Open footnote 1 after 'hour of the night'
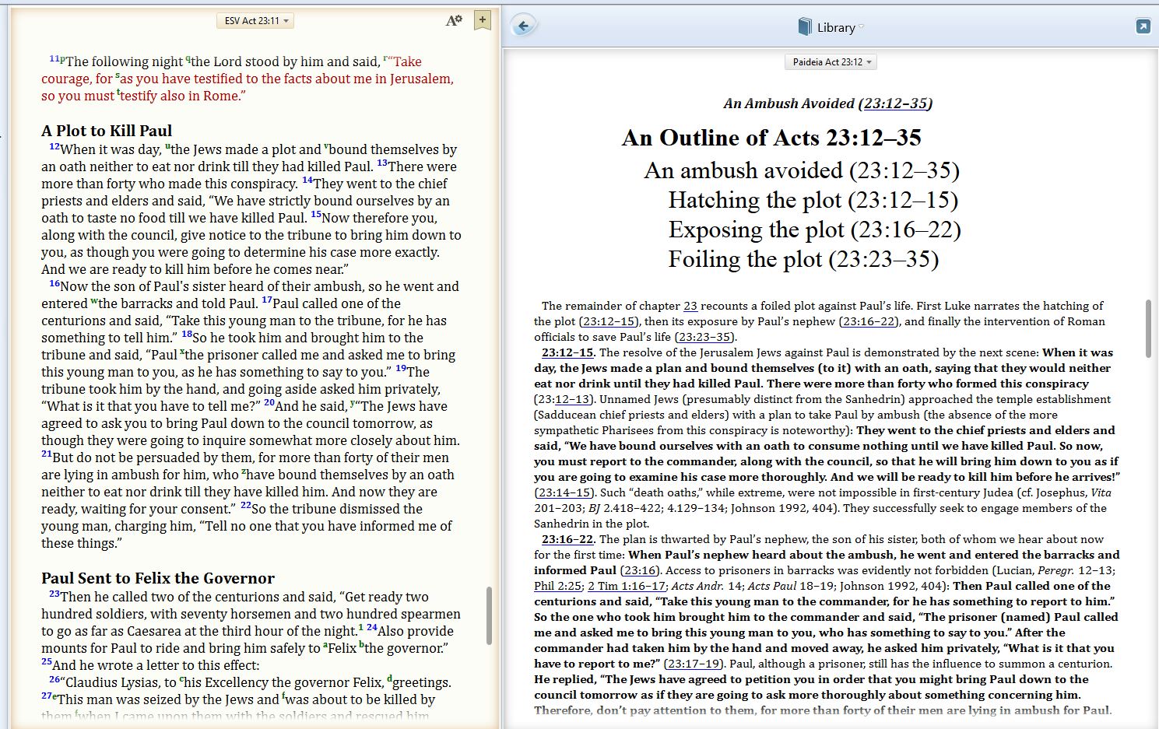 (x=360, y=627)
